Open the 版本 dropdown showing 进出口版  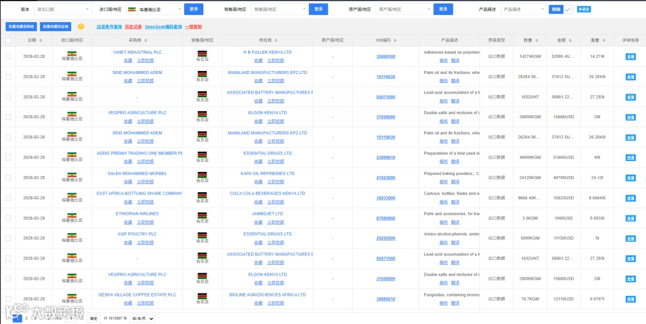pyautogui.click(x=63, y=9)
